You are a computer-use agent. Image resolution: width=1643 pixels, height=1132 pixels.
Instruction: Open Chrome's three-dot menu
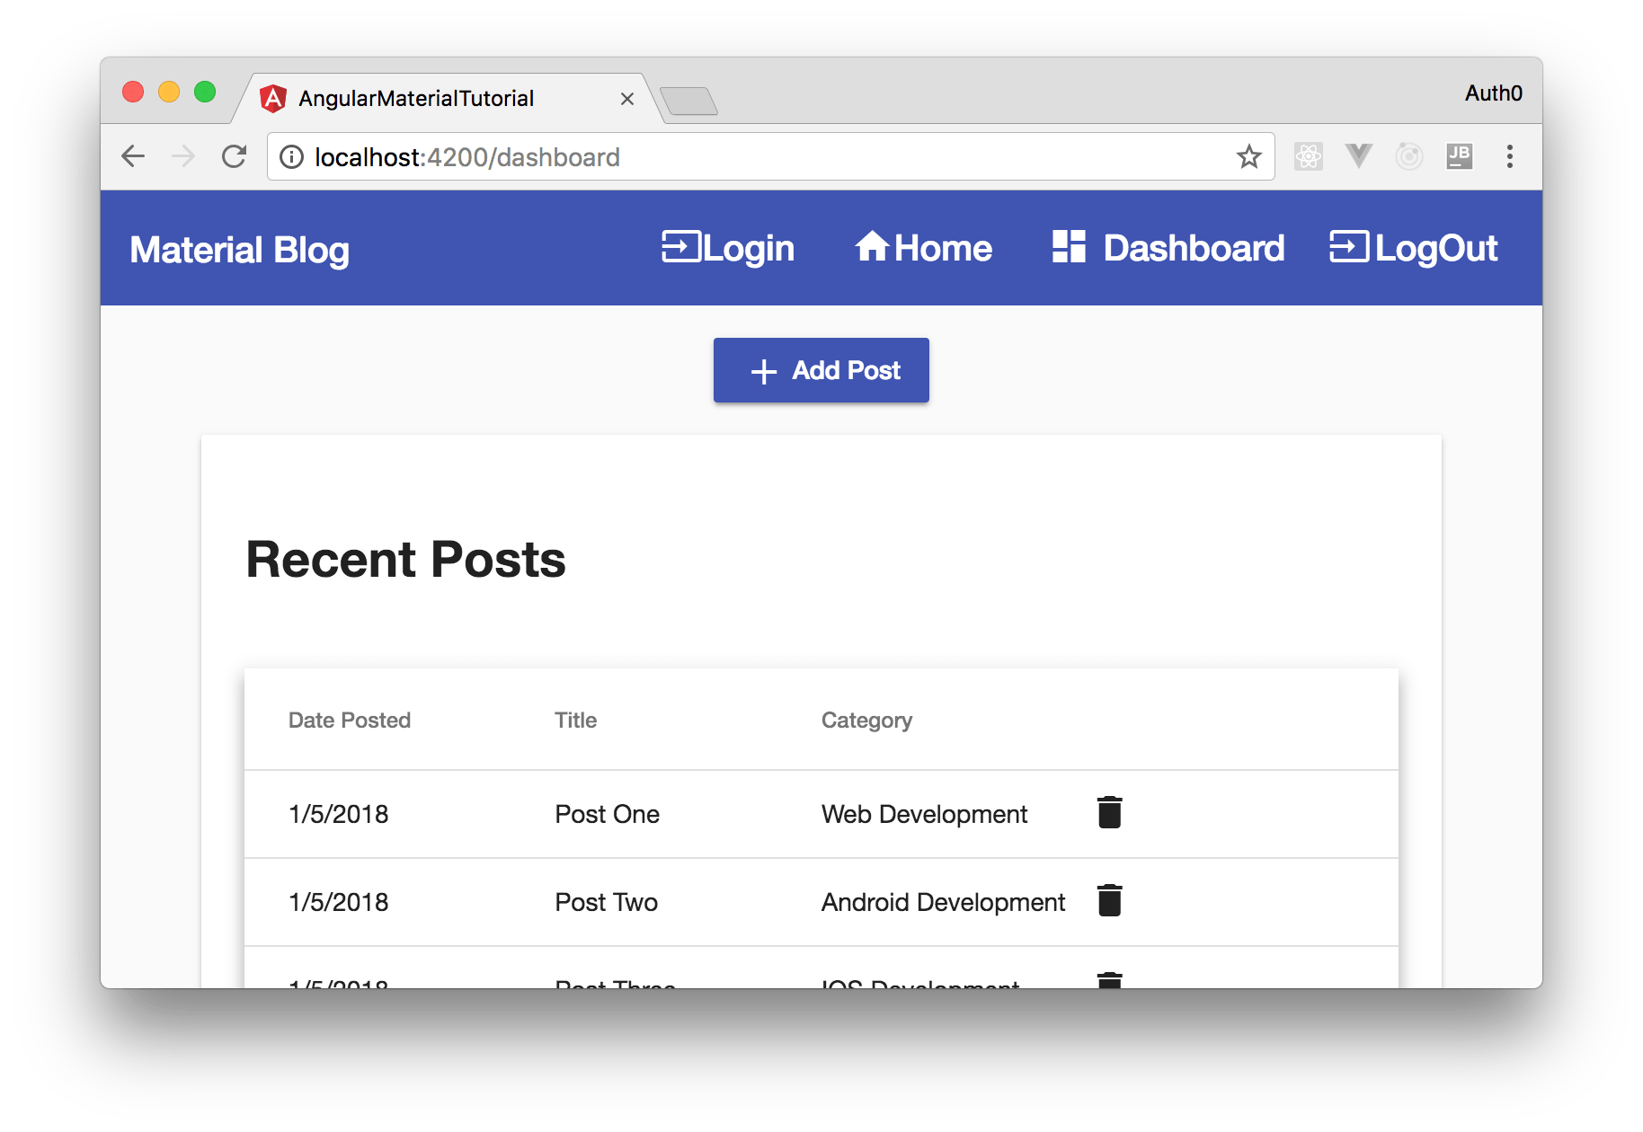pyautogui.click(x=1510, y=156)
